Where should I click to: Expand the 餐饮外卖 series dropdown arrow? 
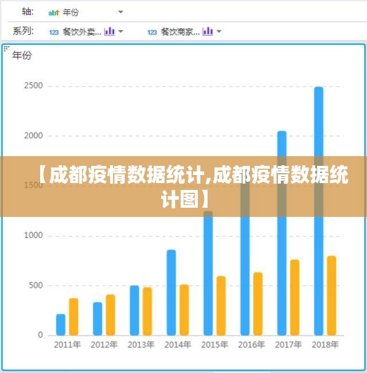click(121, 31)
